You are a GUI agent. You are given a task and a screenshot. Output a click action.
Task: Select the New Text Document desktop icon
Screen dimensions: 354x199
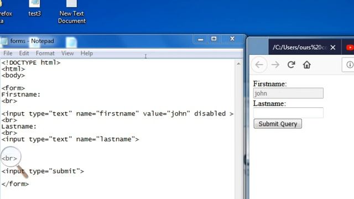[71, 12]
